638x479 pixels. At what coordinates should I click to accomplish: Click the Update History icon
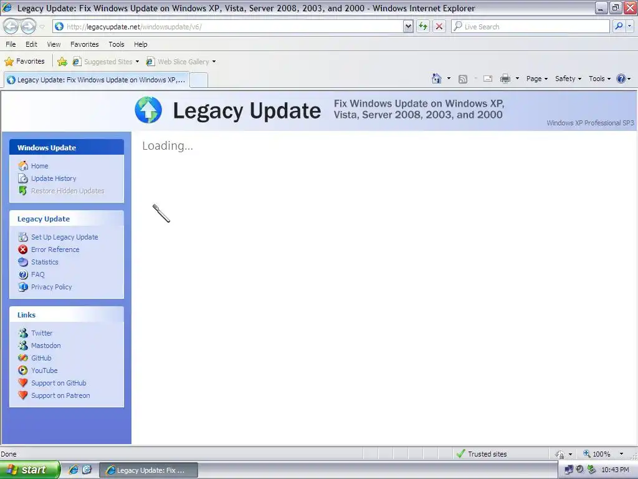tap(23, 178)
